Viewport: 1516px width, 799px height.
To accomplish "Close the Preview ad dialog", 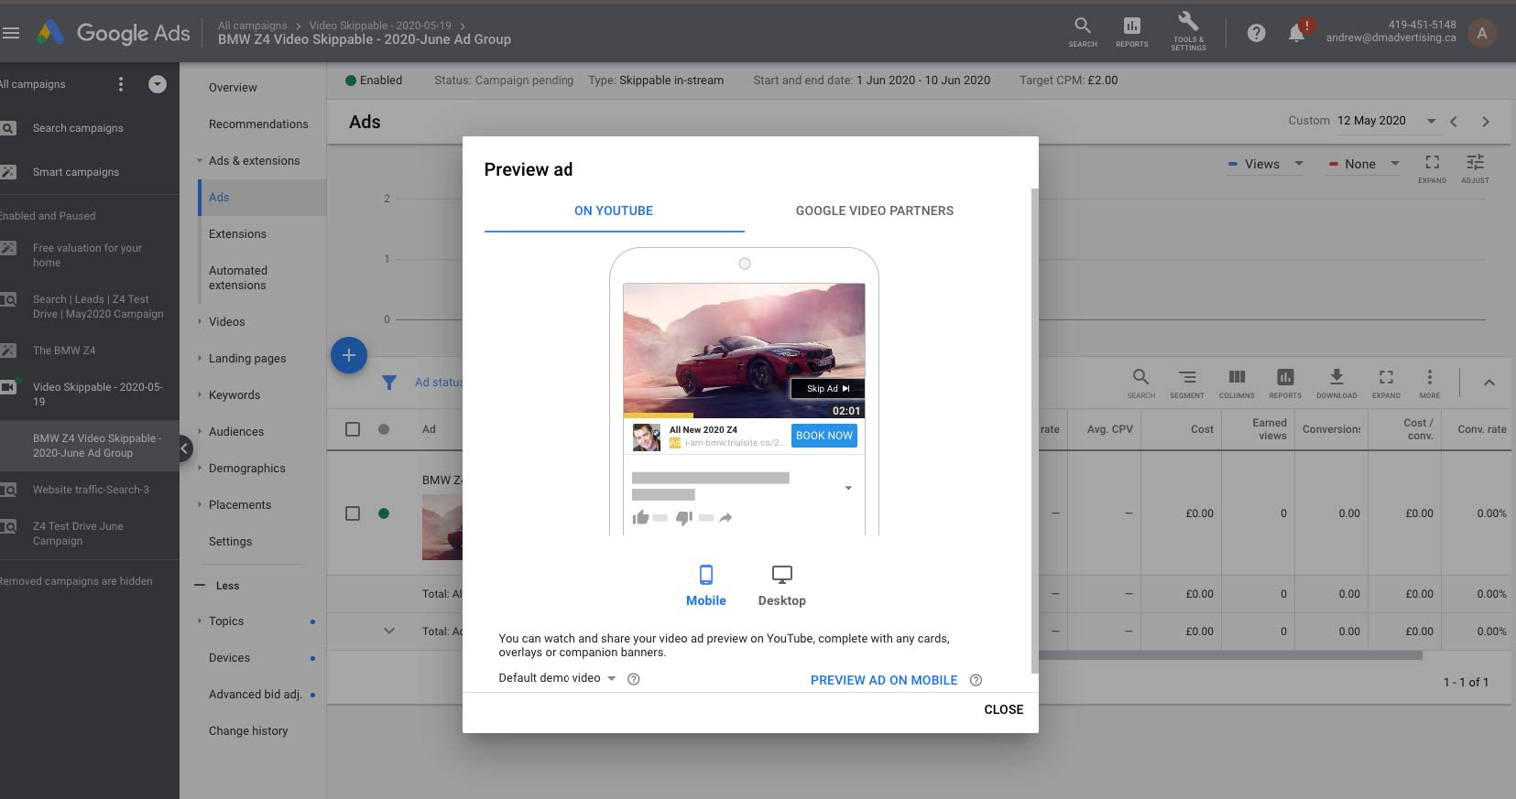I will [x=1004, y=709].
